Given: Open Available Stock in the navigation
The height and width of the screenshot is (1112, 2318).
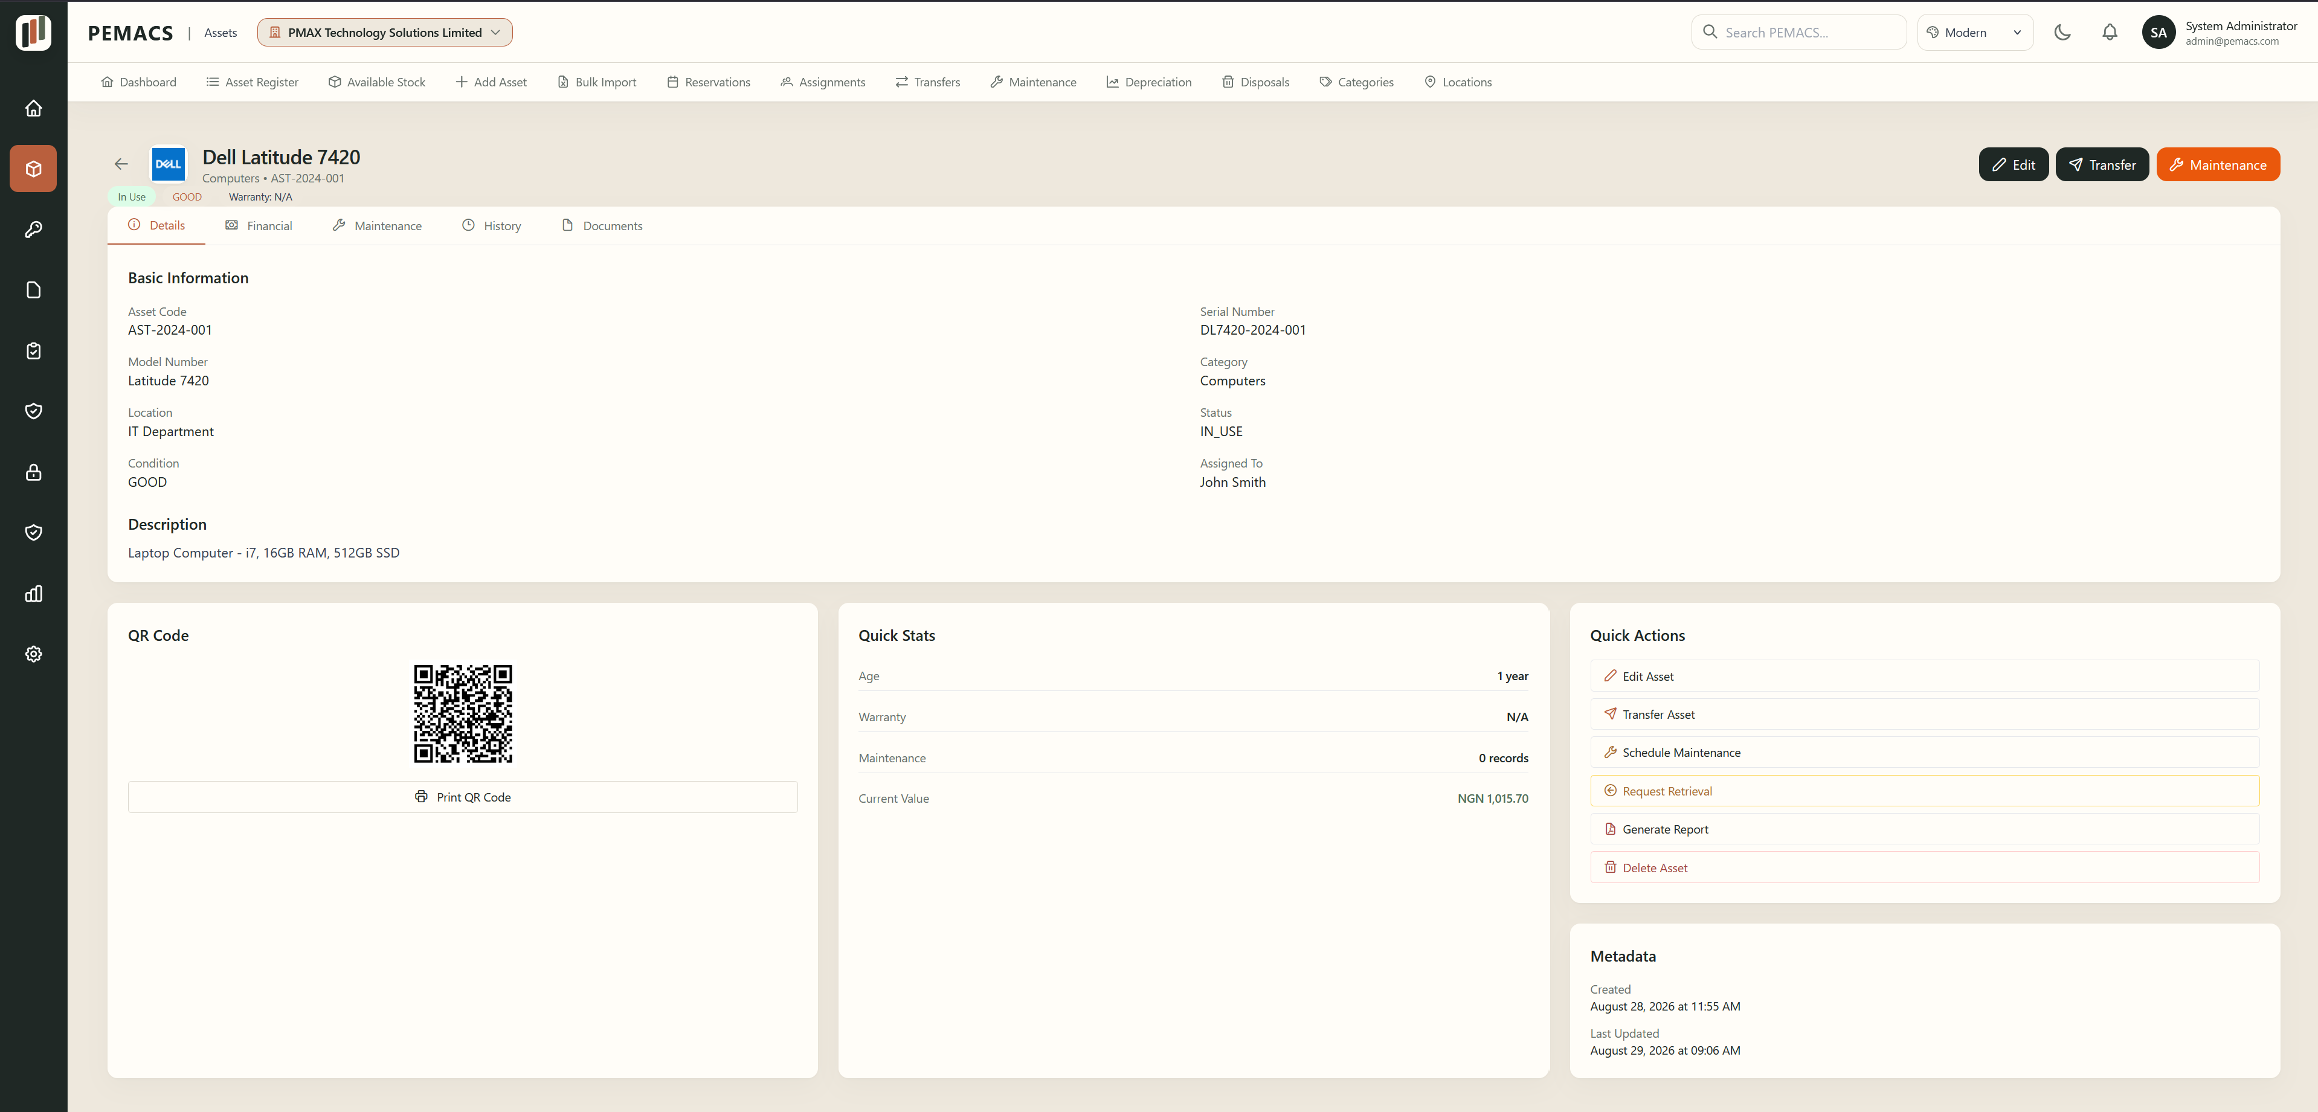Looking at the screenshot, I should pos(377,82).
